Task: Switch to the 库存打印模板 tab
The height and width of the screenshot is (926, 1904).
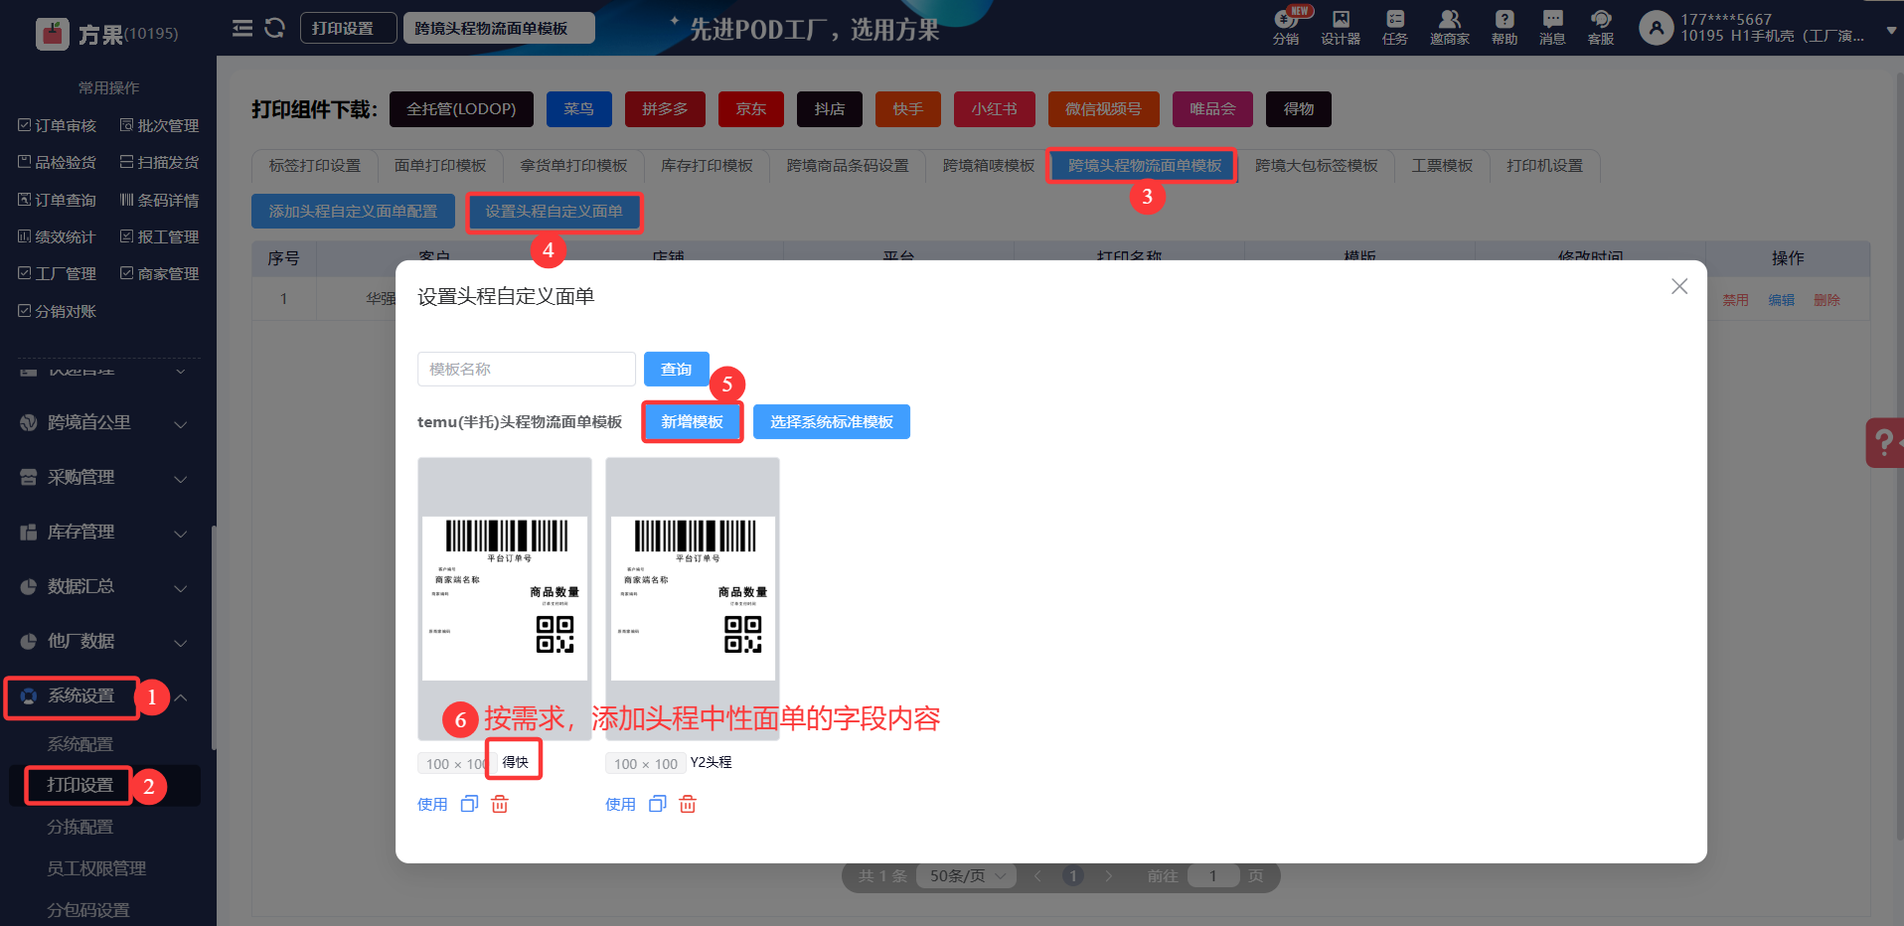Action: coord(707,166)
